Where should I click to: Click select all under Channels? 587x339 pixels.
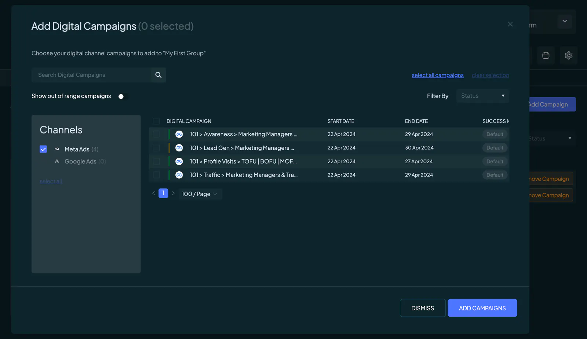[x=51, y=181]
